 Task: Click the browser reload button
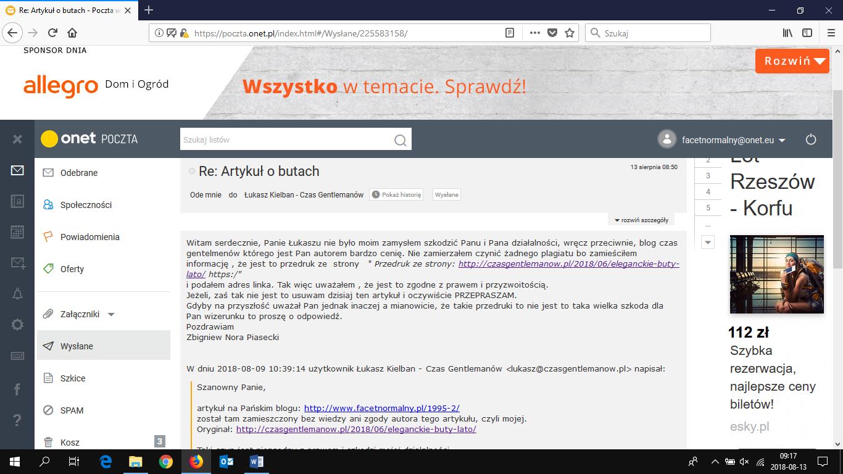pos(53,33)
